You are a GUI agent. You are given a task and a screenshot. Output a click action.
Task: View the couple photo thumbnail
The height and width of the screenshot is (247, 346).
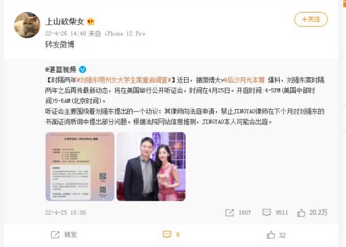tap(151, 166)
